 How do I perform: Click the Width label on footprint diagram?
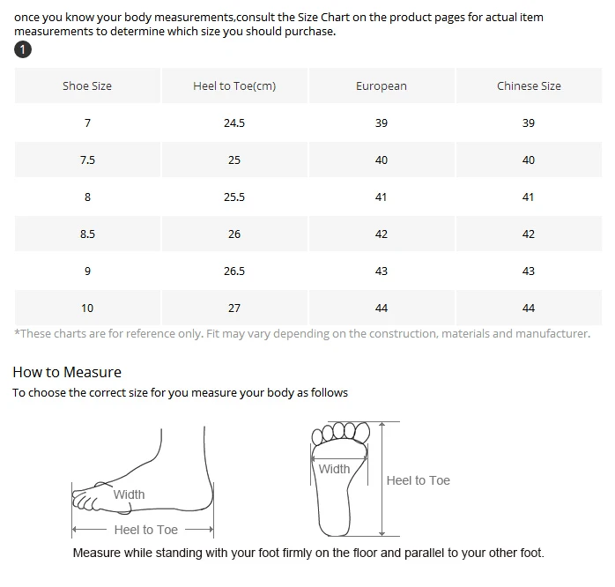tap(334, 469)
